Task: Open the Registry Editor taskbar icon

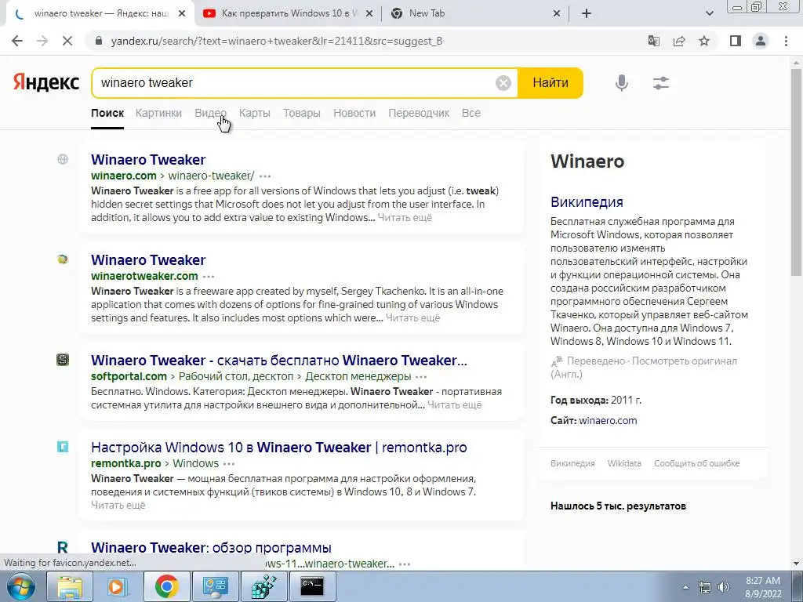Action: pyautogui.click(x=263, y=586)
